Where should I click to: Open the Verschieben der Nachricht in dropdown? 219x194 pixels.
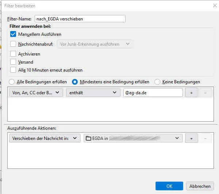point(45,138)
